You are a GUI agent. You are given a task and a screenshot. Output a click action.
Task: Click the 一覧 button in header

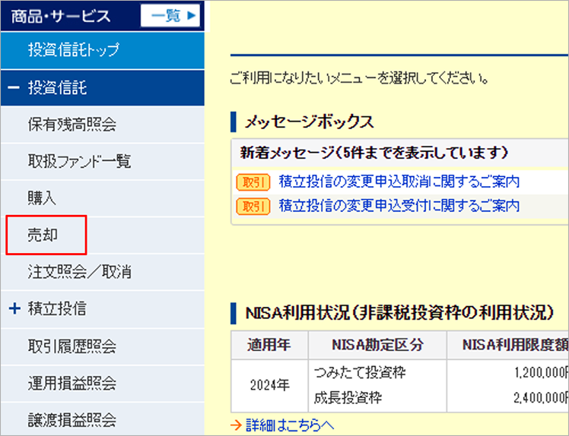coord(170,14)
